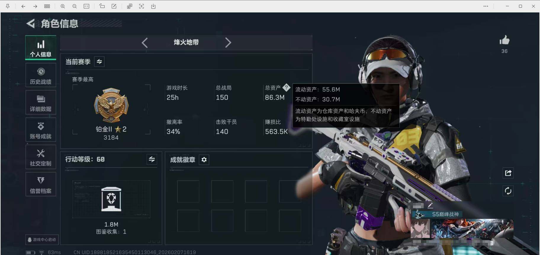Rotate the image
The height and width of the screenshot is (255, 540).
[x=102, y=6]
